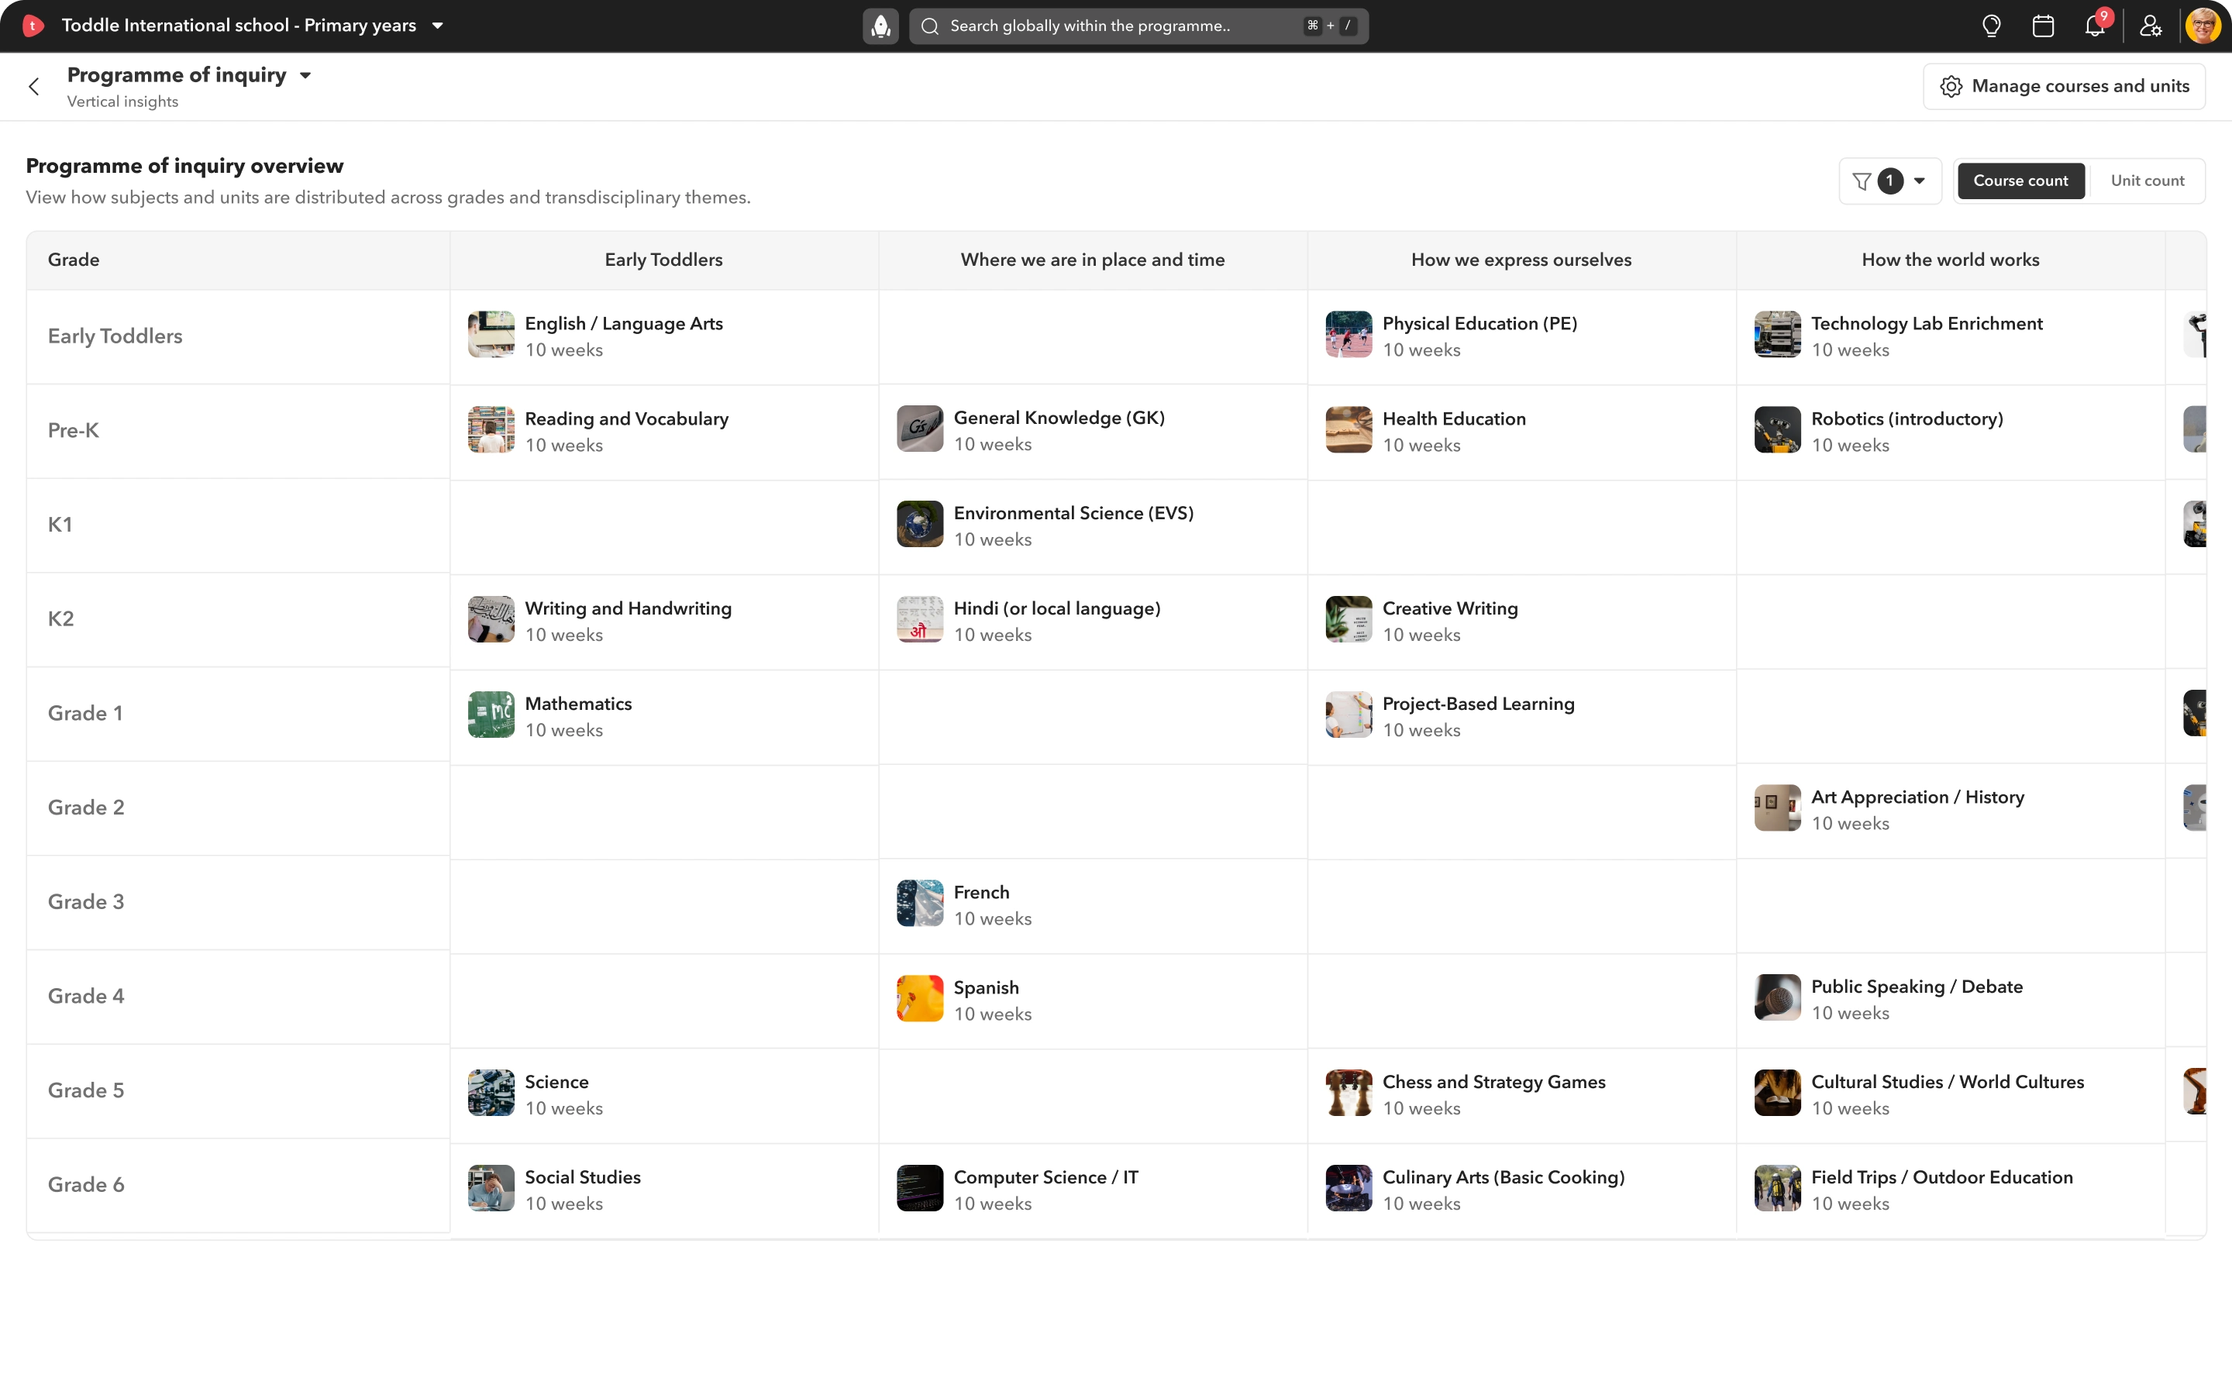Switch to Unit count view
2232x1395 pixels.
click(x=2148, y=181)
